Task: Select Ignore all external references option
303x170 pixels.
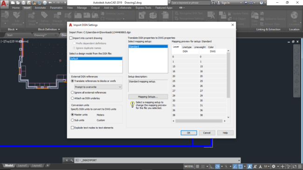Action: click(x=72, y=93)
